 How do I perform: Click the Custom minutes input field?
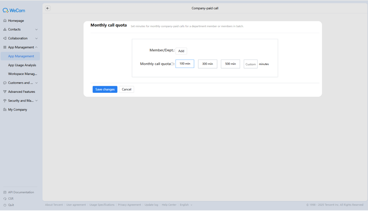pos(251,64)
